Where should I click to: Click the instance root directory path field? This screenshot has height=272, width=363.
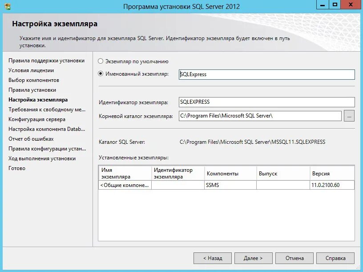260,116
